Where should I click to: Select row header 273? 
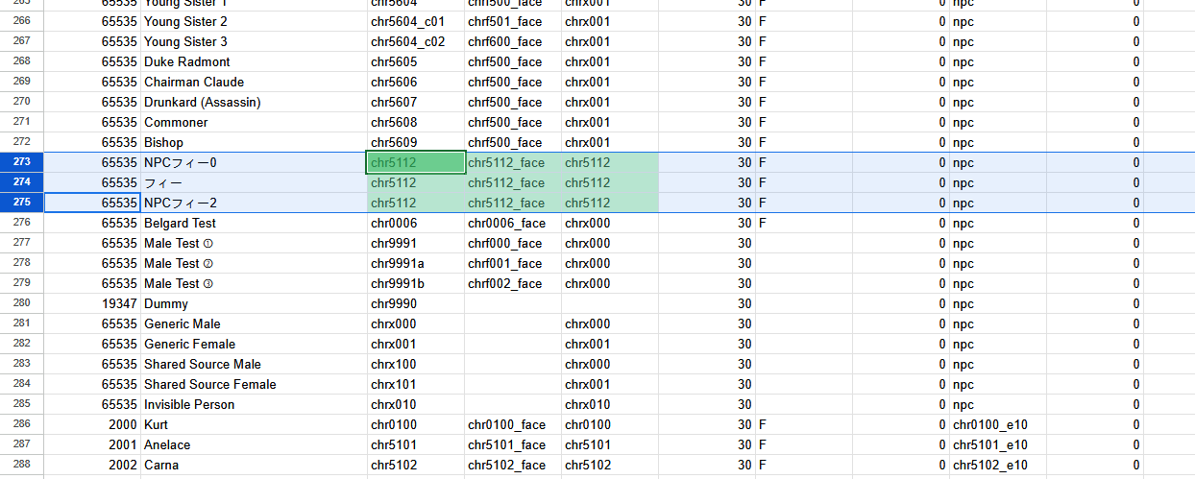(22, 162)
